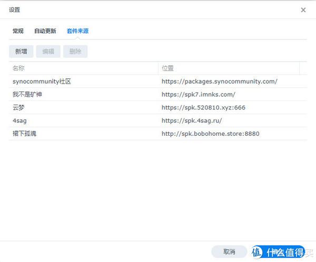Select the 我不是矿神 source name
Viewport: 316px width, 262px height.
click(x=27, y=94)
